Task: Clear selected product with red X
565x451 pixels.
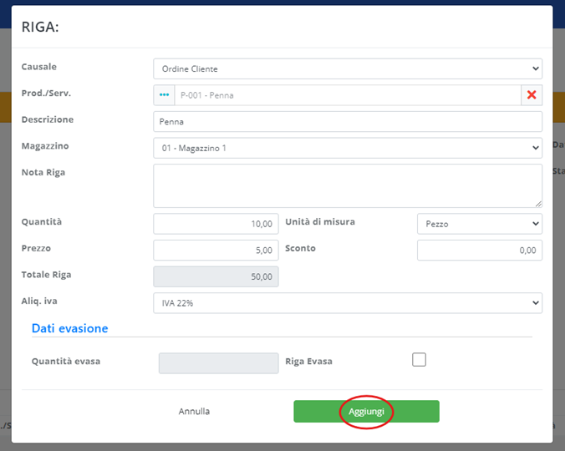Action: (x=532, y=95)
